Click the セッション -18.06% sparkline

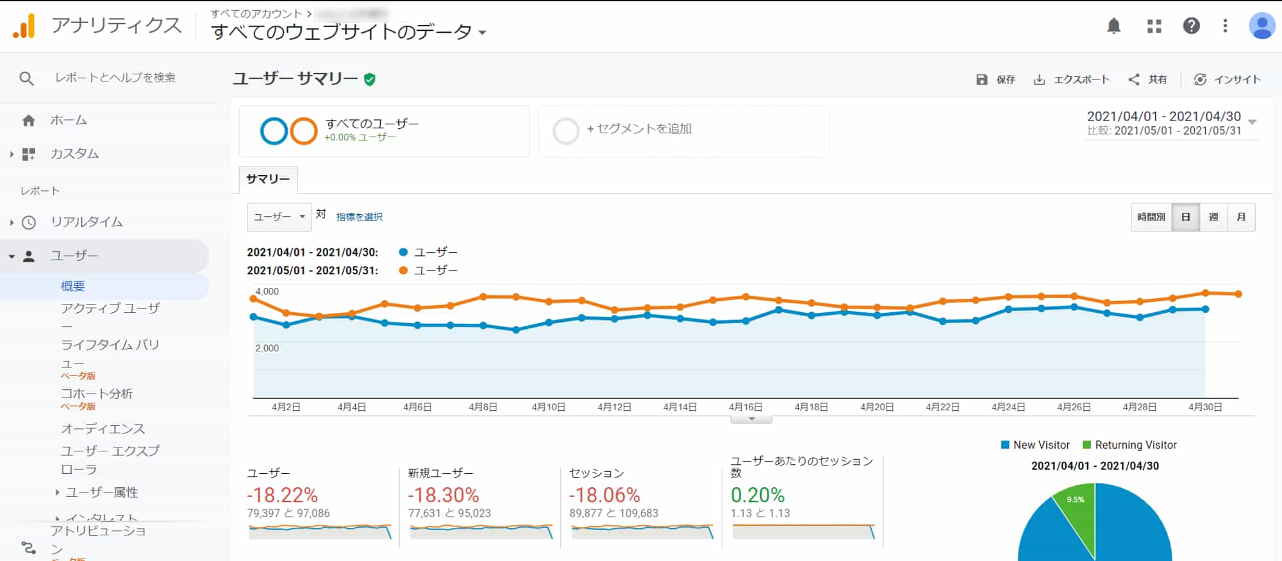coord(642,532)
